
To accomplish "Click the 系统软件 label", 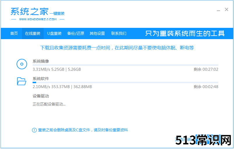I will pyautogui.click(x=41, y=79).
